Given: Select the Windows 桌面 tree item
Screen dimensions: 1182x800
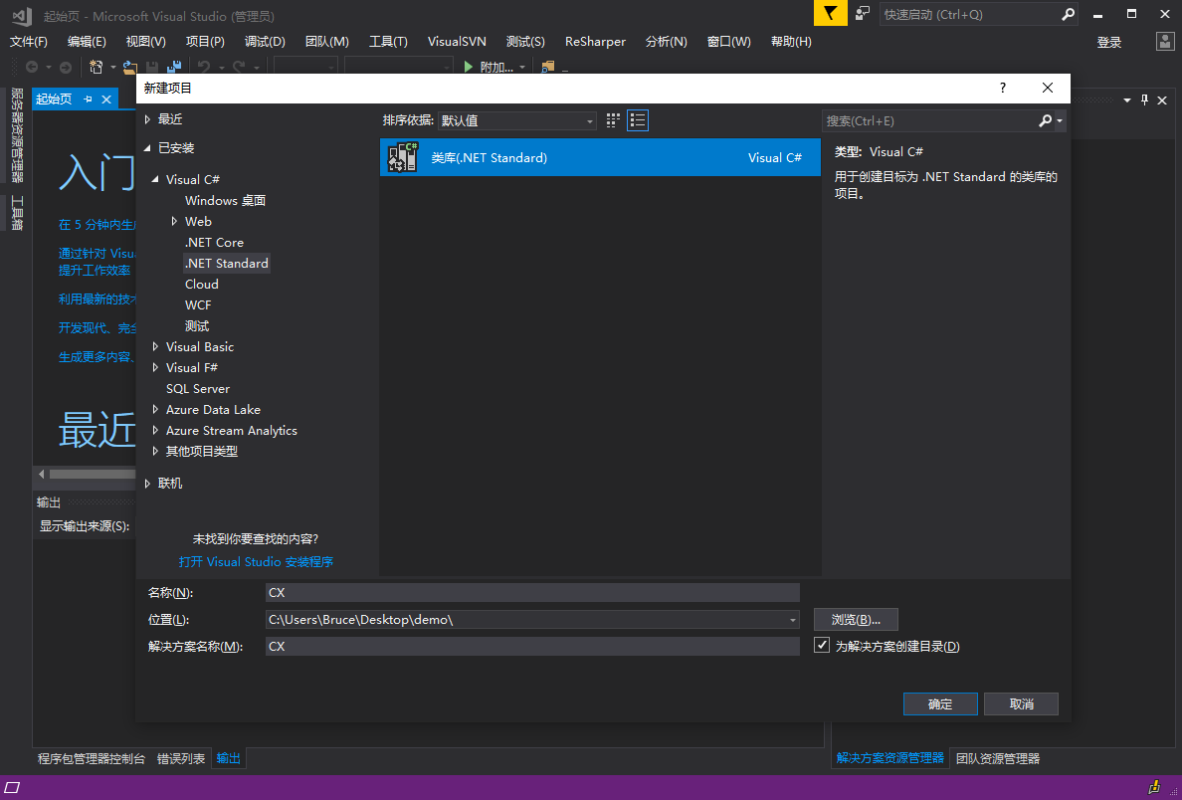Looking at the screenshot, I should pyautogui.click(x=226, y=201).
